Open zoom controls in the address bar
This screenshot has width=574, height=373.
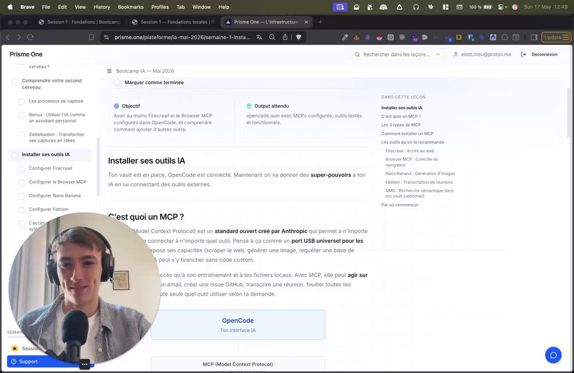pyautogui.click(x=272, y=37)
